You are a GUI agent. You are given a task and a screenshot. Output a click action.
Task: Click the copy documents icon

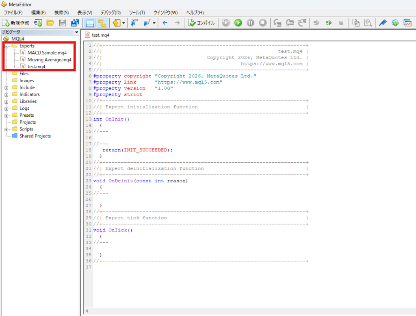point(356,23)
